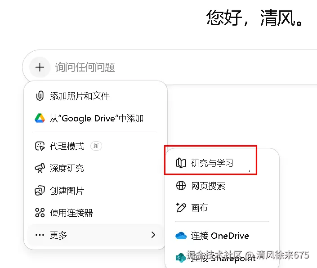Screen dimensions: 317x268
Task: Select 创建图片 menu item
Action: (x=95, y=190)
